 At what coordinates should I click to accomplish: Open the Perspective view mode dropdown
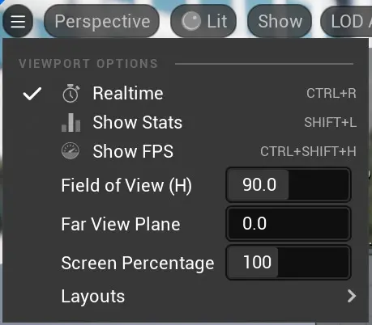(x=101, y=21)
